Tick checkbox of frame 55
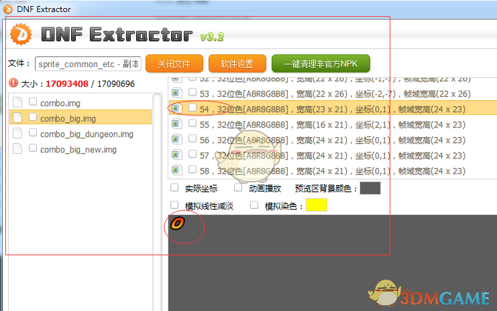 click(192, 123)
